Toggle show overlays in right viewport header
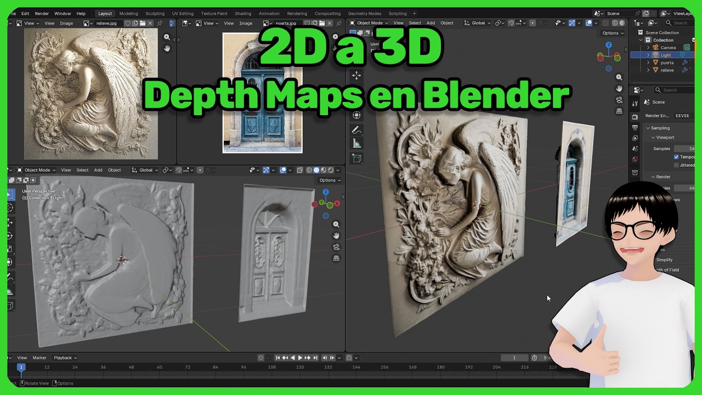702x395 pixels. pyautogui.click(x=589, y=23)
